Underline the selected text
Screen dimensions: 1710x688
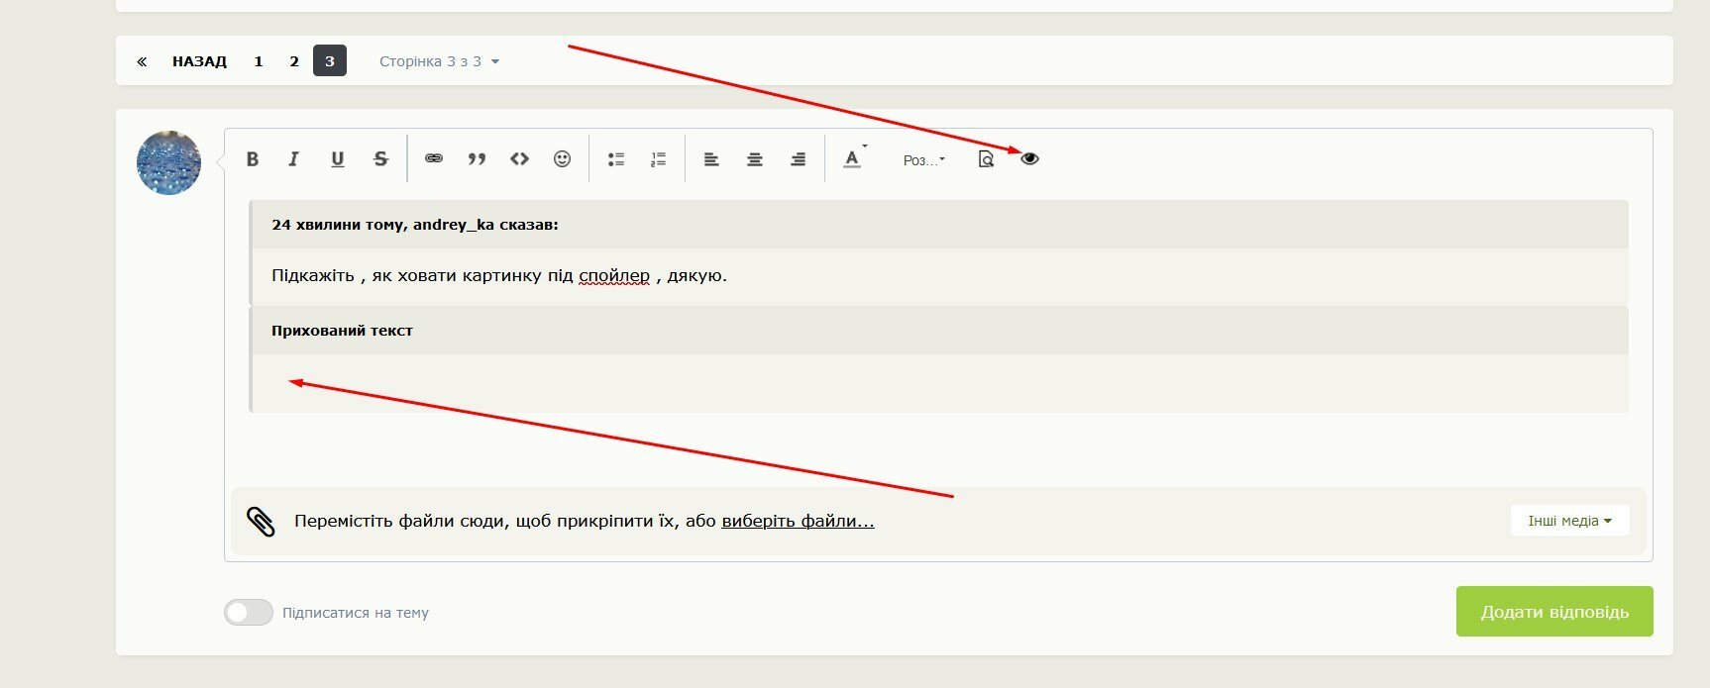tap(337, 158)
